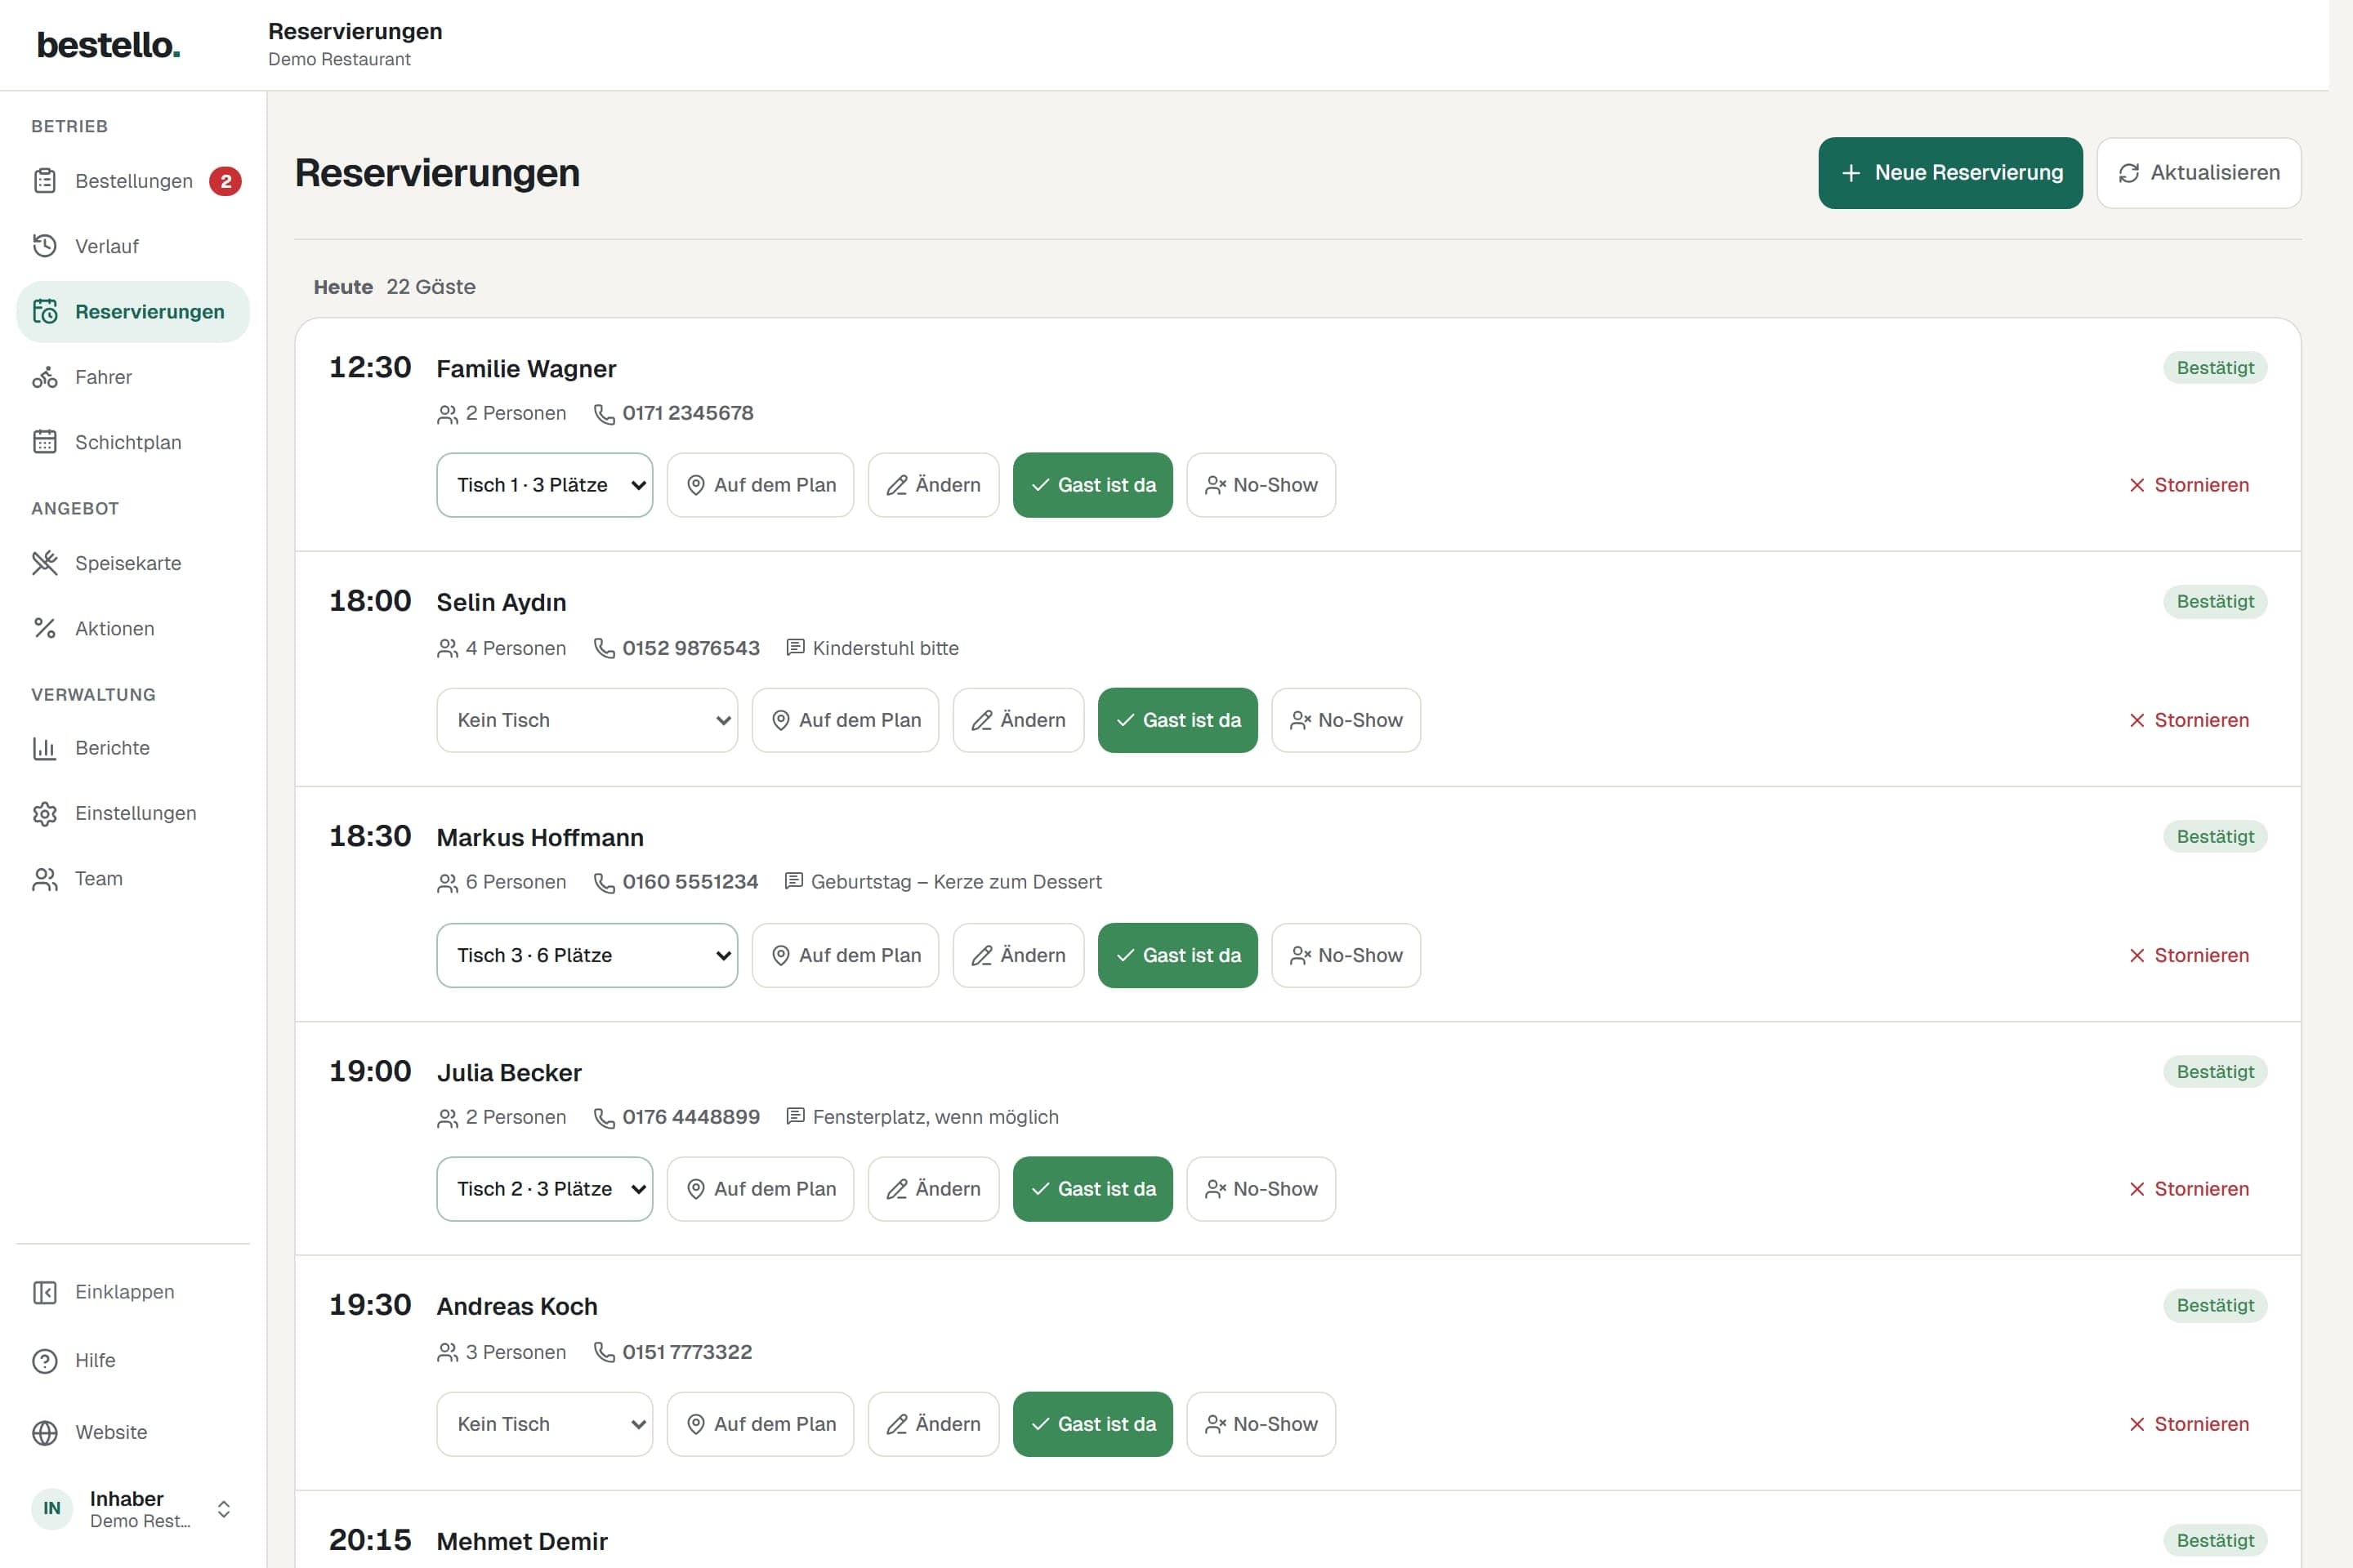Viewport: 2353px width, 1568px height.
Task: Click the Bestätigt badge for Selin Aydın
Action: [x=2214, y=602]
